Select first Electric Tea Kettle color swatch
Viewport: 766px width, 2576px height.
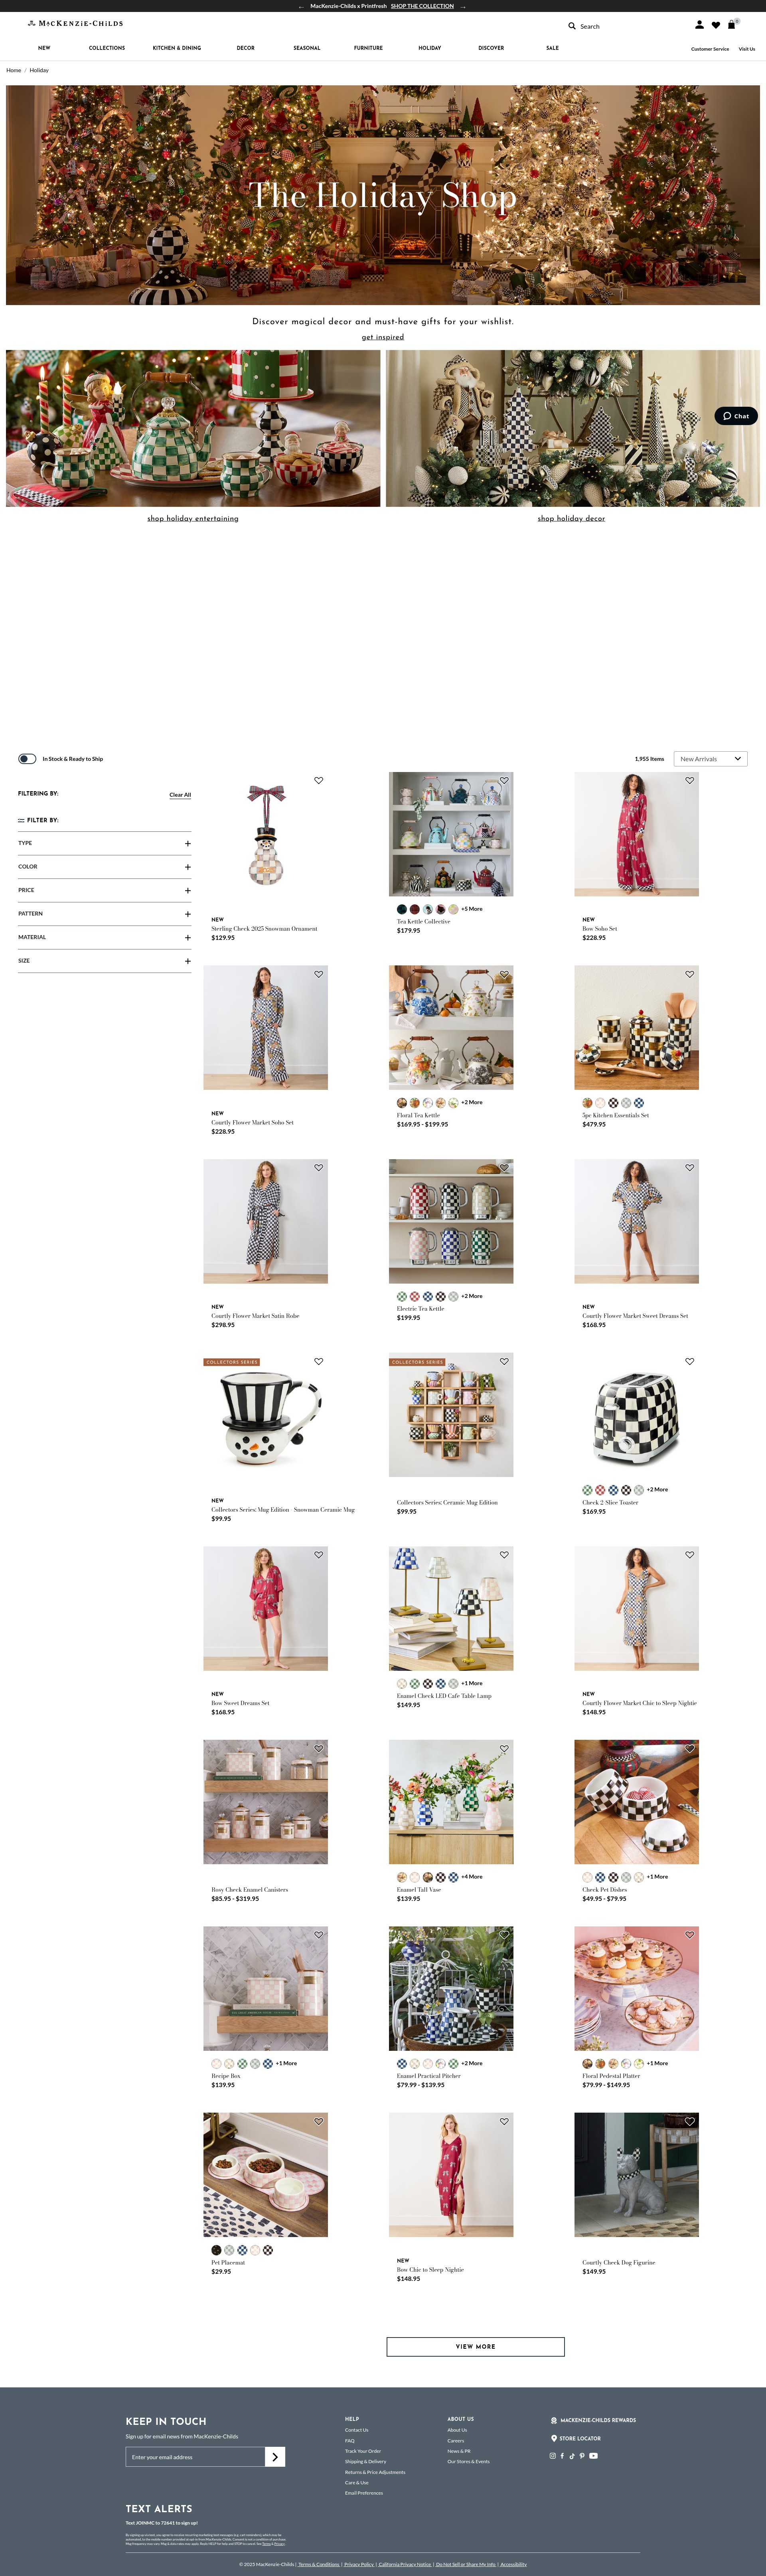click(x=402, y=1296)
